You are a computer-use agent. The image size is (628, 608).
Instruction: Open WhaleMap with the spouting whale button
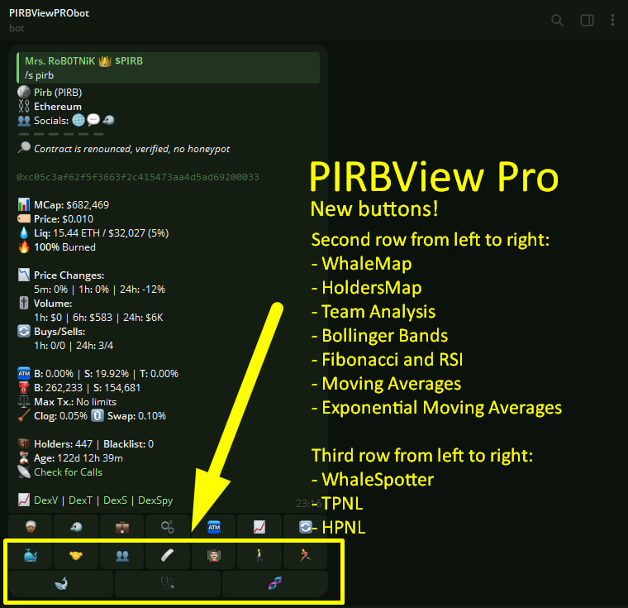click(31, 555)
